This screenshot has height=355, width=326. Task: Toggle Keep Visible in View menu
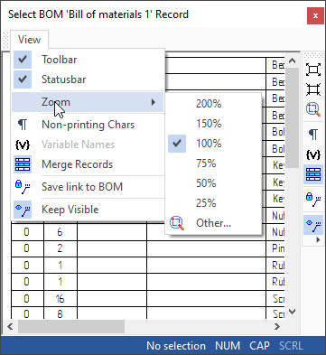click(88, 210)
